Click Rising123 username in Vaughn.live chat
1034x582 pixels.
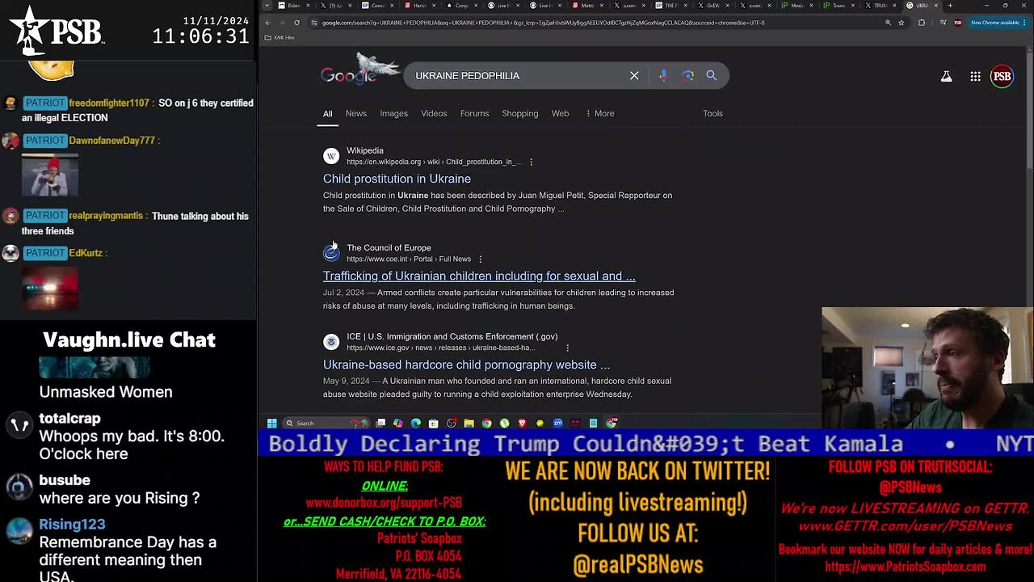pos(72,525)
